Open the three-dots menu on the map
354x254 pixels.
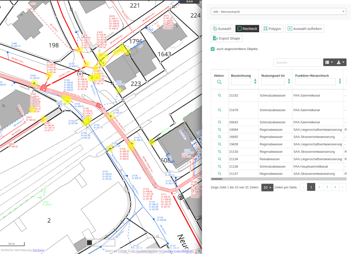point(190,2)
